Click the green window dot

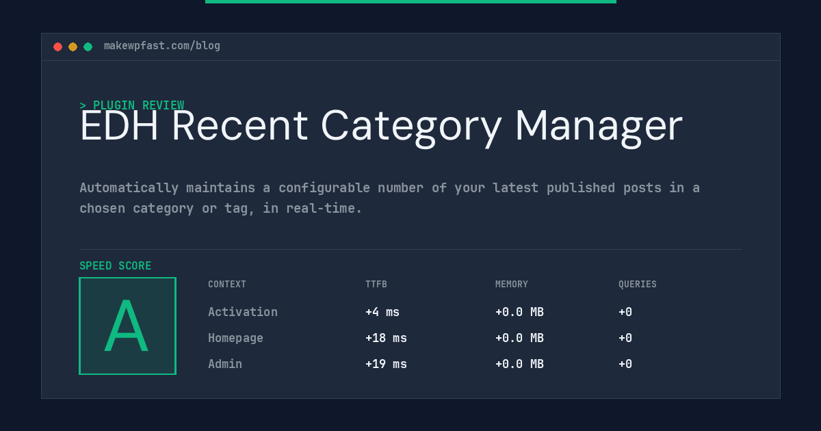tap(88, 47)
